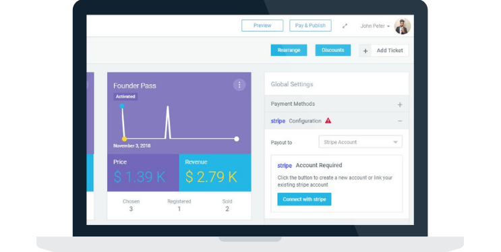Collapse stripe Configuration with minus icon
This screenshot has height=252, width=501.
pyautogui.click(x=400, y=121)
